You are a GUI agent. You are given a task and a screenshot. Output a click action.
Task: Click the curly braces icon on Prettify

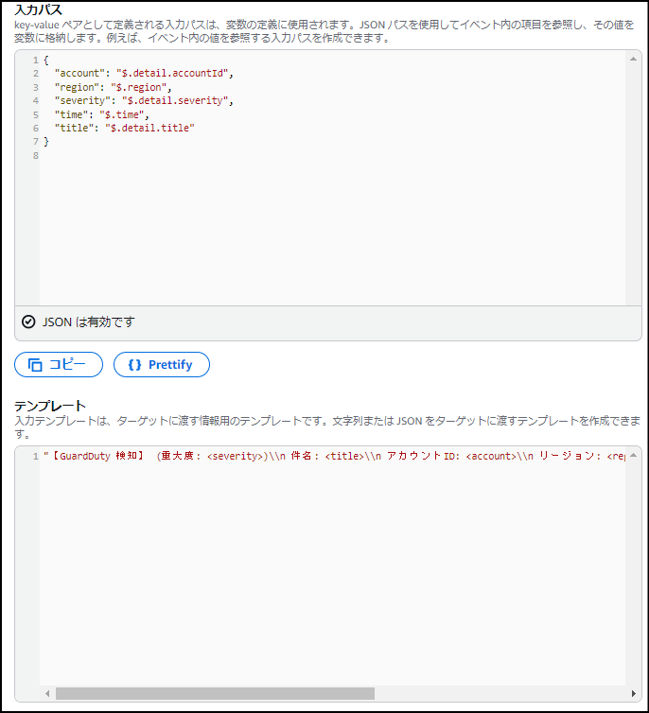tap(134, 365)
